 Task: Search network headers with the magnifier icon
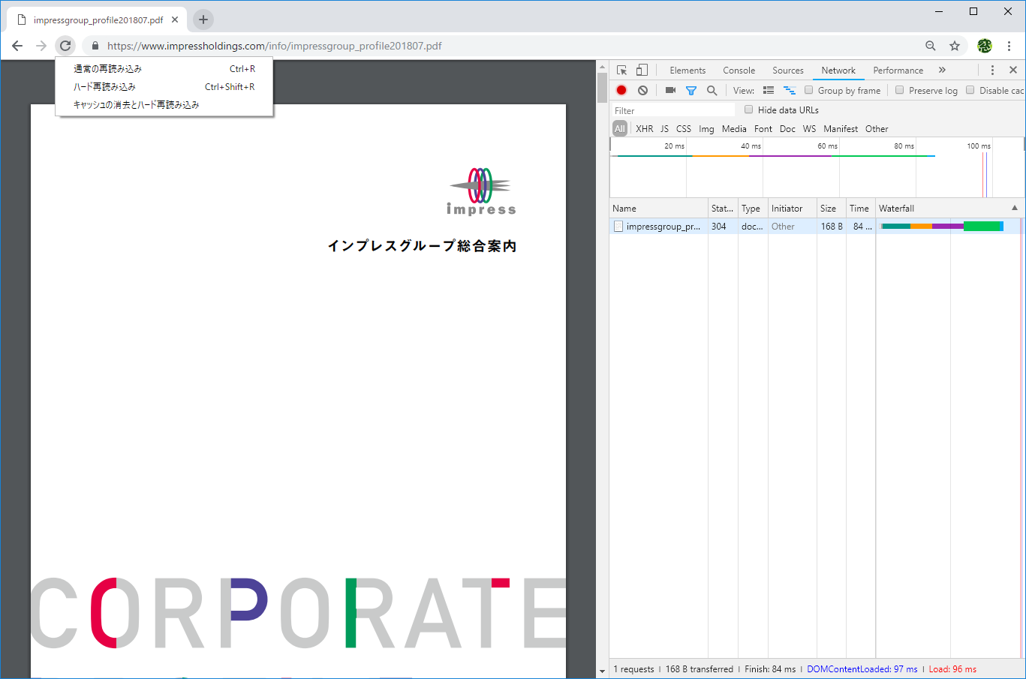pyautogui.click(x=711, y=90)
